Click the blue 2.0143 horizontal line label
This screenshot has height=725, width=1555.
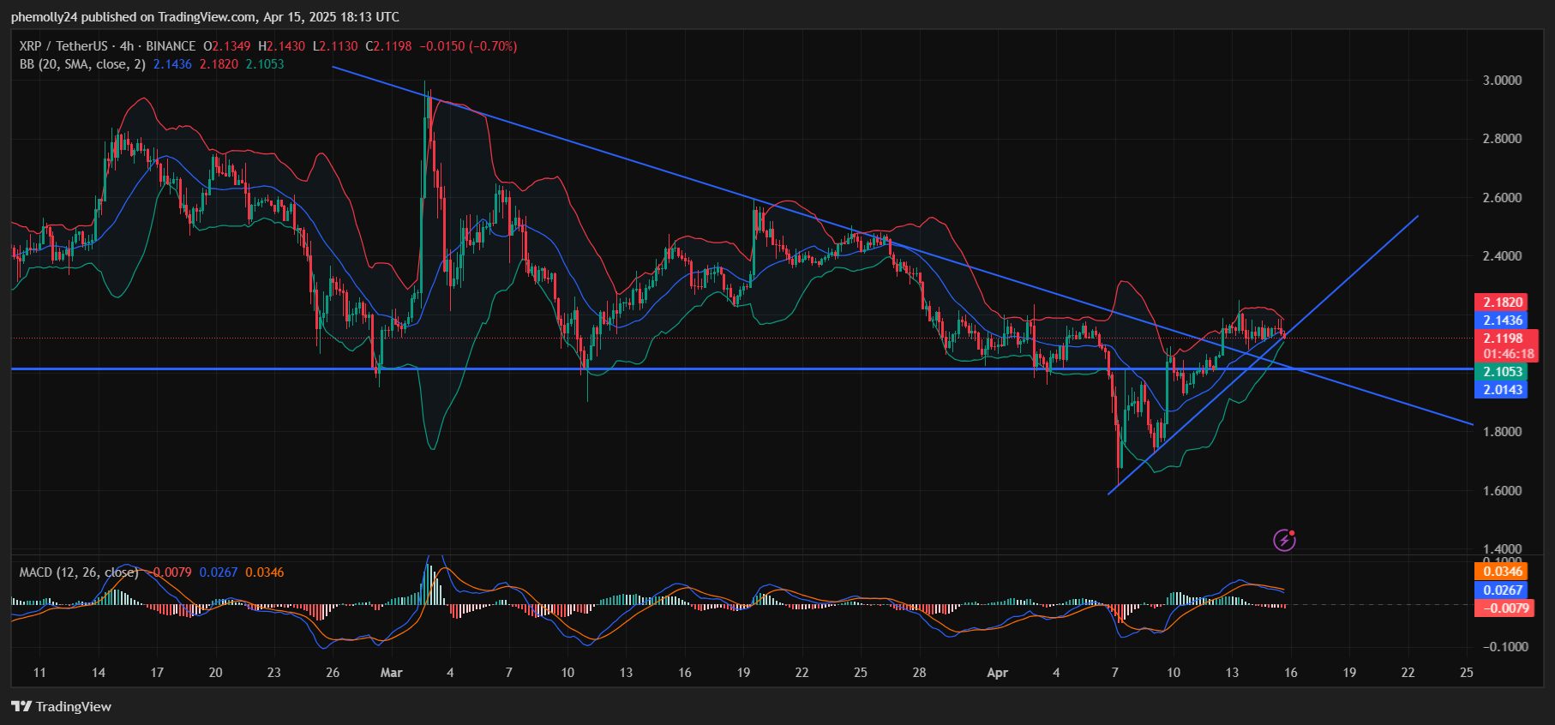click(1503, 390)
